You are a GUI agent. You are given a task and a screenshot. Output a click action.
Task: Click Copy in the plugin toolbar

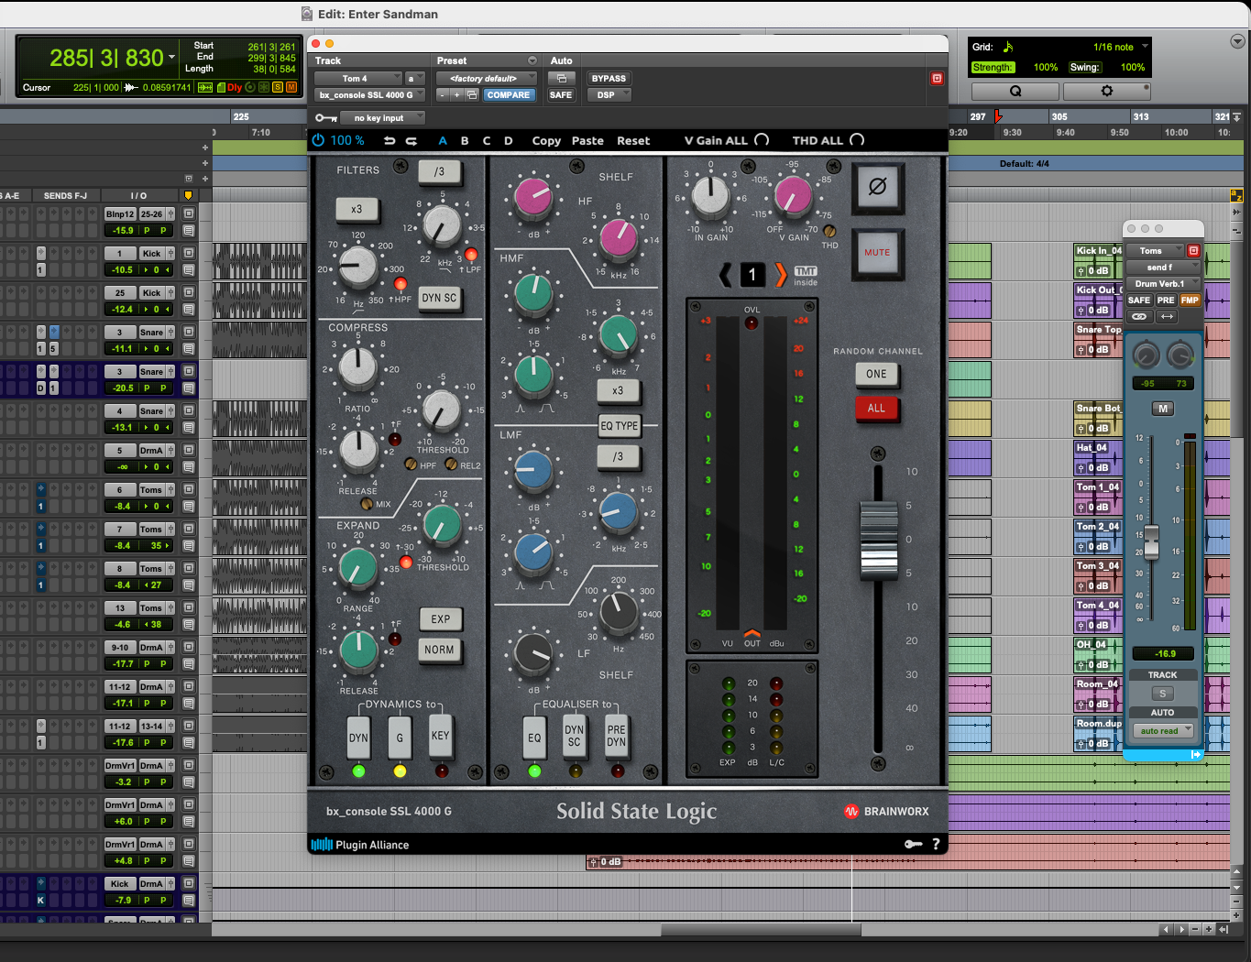546,140
